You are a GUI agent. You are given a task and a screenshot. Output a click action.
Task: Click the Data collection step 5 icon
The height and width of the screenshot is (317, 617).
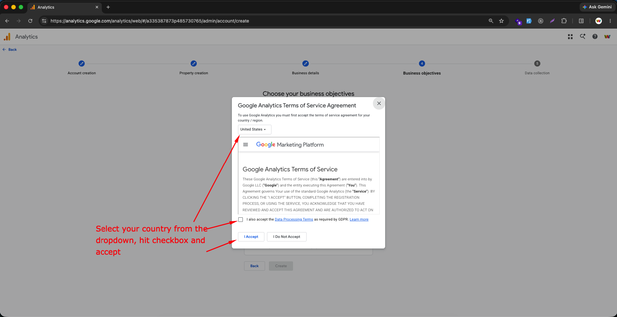537,64
